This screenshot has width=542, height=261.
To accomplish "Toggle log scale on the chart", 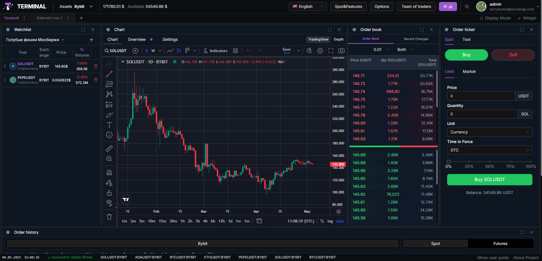I will tap(330, 221).
